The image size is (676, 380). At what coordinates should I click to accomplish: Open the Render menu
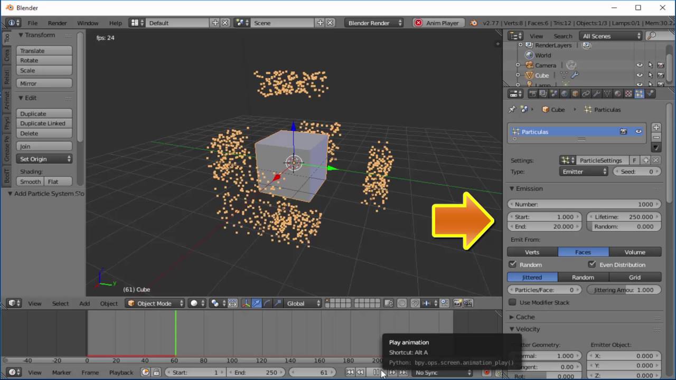(x=58, y=23)
